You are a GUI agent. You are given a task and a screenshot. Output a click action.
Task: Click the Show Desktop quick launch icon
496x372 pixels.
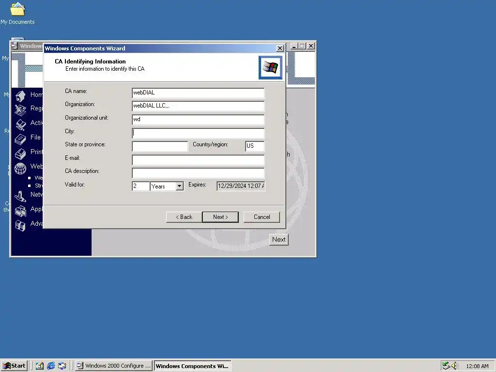[40, 366]
